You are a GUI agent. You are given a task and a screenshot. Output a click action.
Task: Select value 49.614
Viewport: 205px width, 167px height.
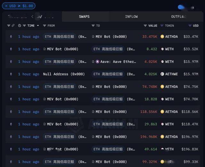coord(151,149)
